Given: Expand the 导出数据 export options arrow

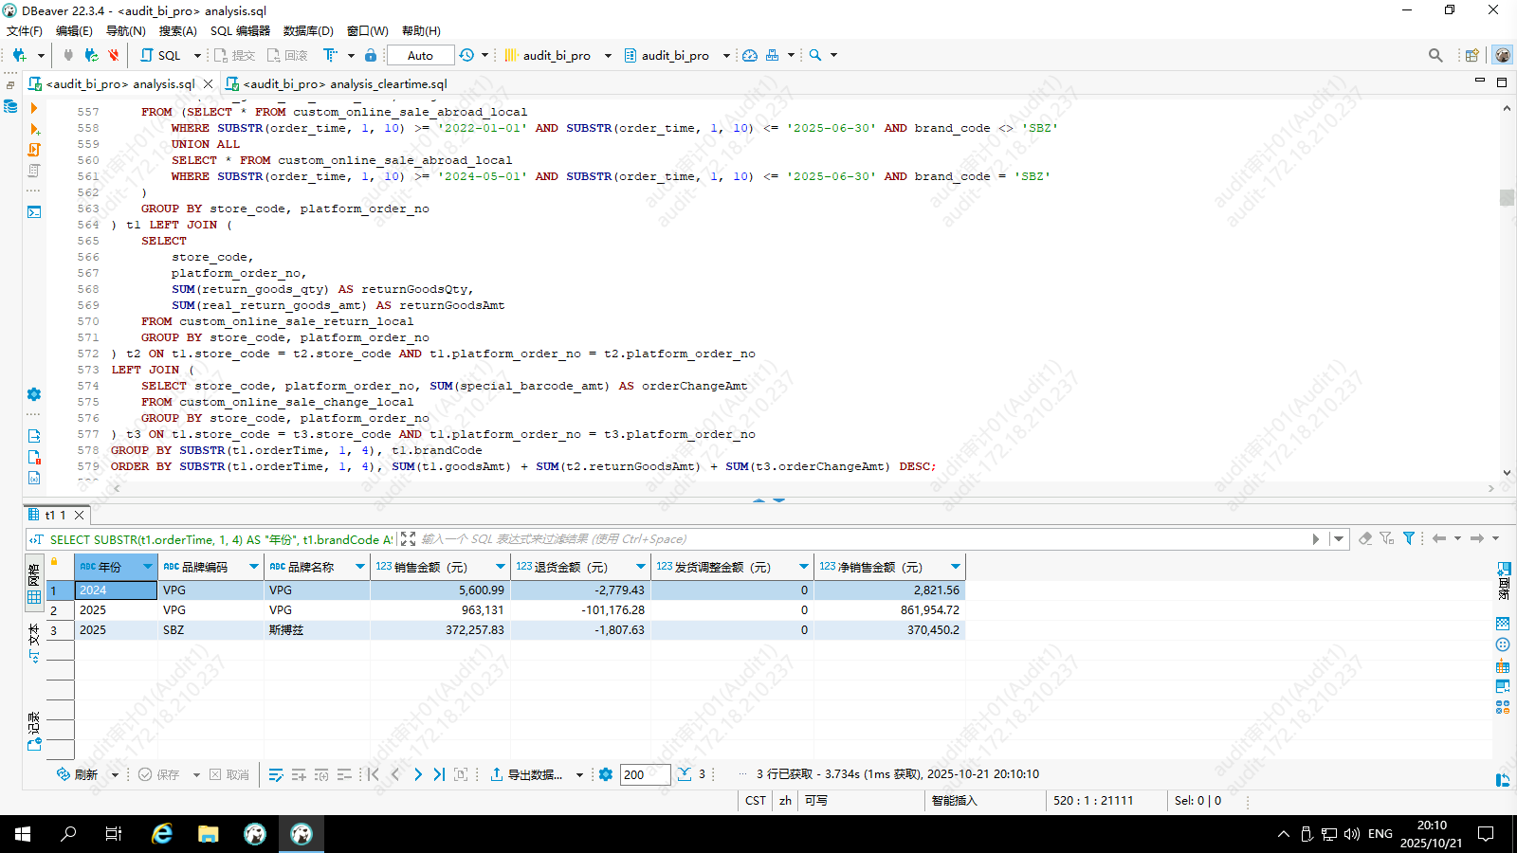Looking at the screenshot, I should [579, 774].
